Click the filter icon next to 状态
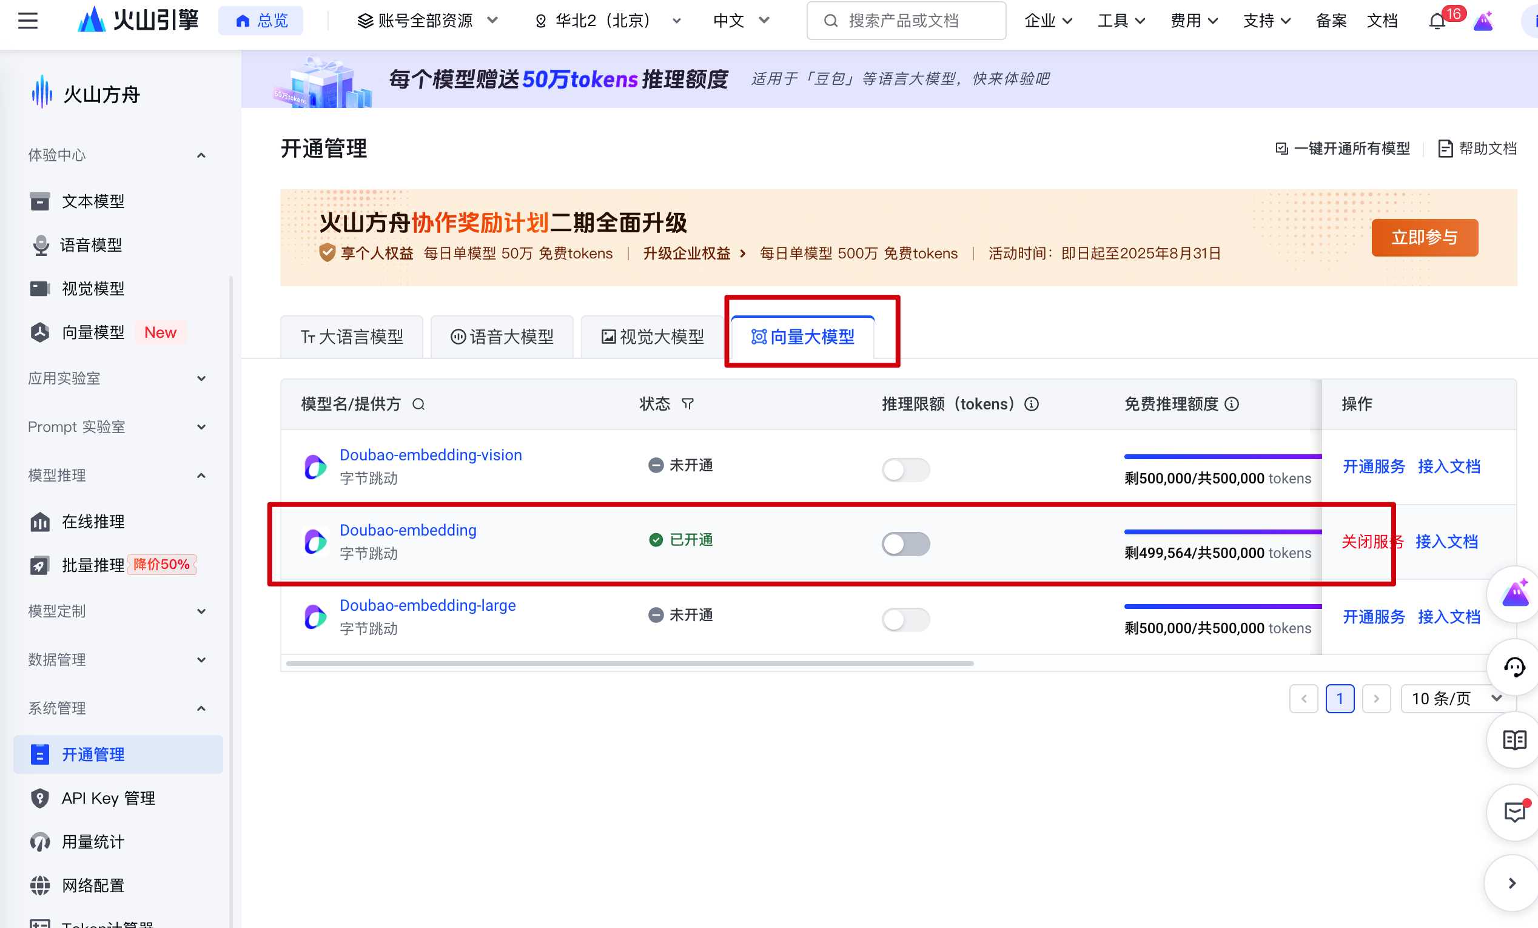Screen dimensions: 1538x928 687,405
